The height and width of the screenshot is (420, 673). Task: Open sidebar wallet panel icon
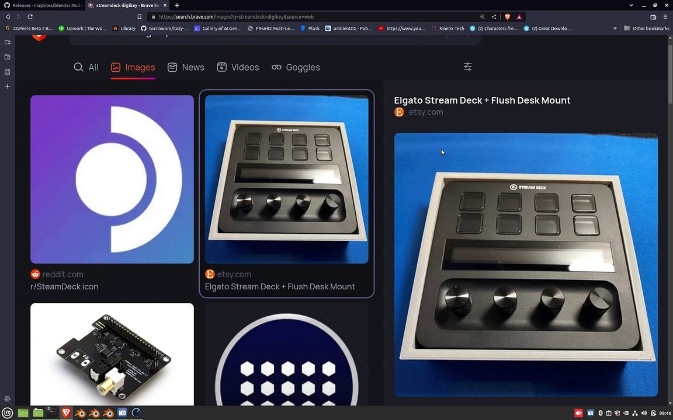pos(7,57)
